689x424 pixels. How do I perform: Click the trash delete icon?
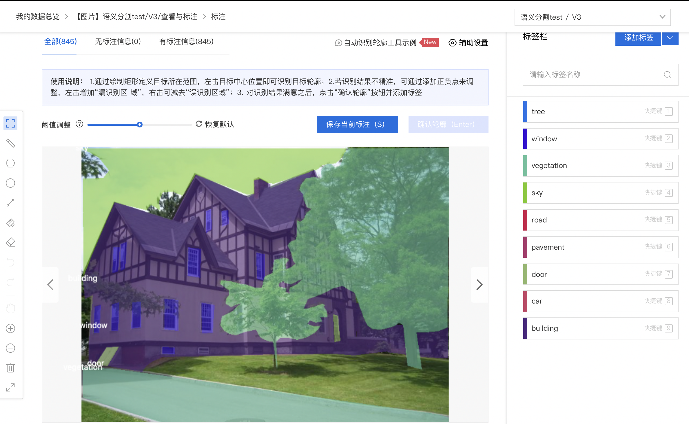(x=10, y=368)
